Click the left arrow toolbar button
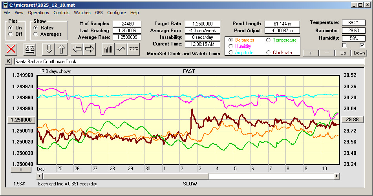Image resolution: width=373 pixels, height=196 pixels. coord(77,49)
